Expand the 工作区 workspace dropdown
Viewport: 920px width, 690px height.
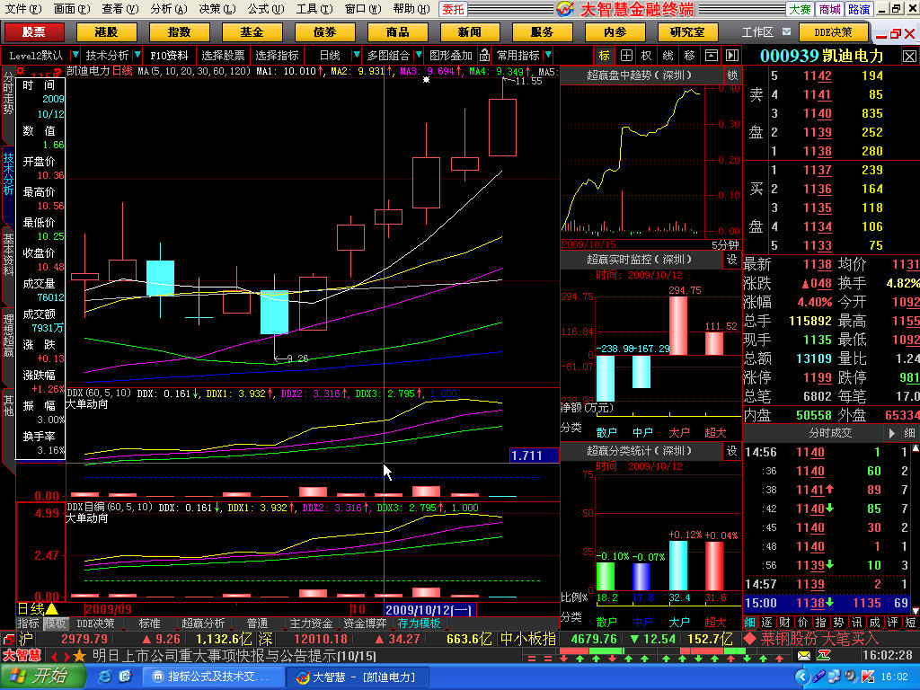tap(786, 31)
